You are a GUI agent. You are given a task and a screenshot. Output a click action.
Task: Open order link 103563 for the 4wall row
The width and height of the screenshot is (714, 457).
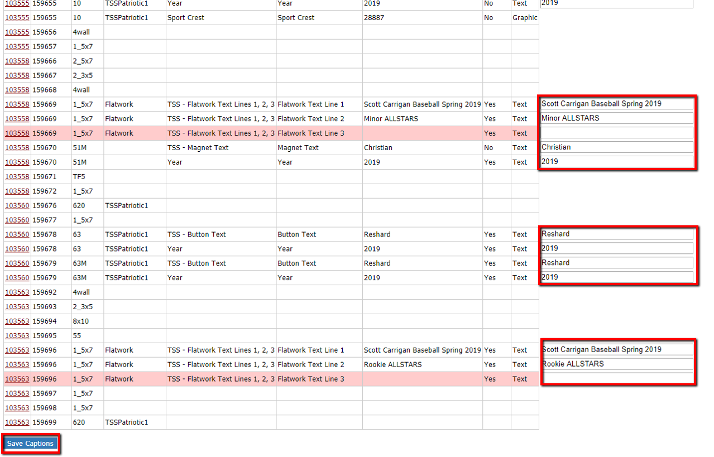(x=16, y=292)
